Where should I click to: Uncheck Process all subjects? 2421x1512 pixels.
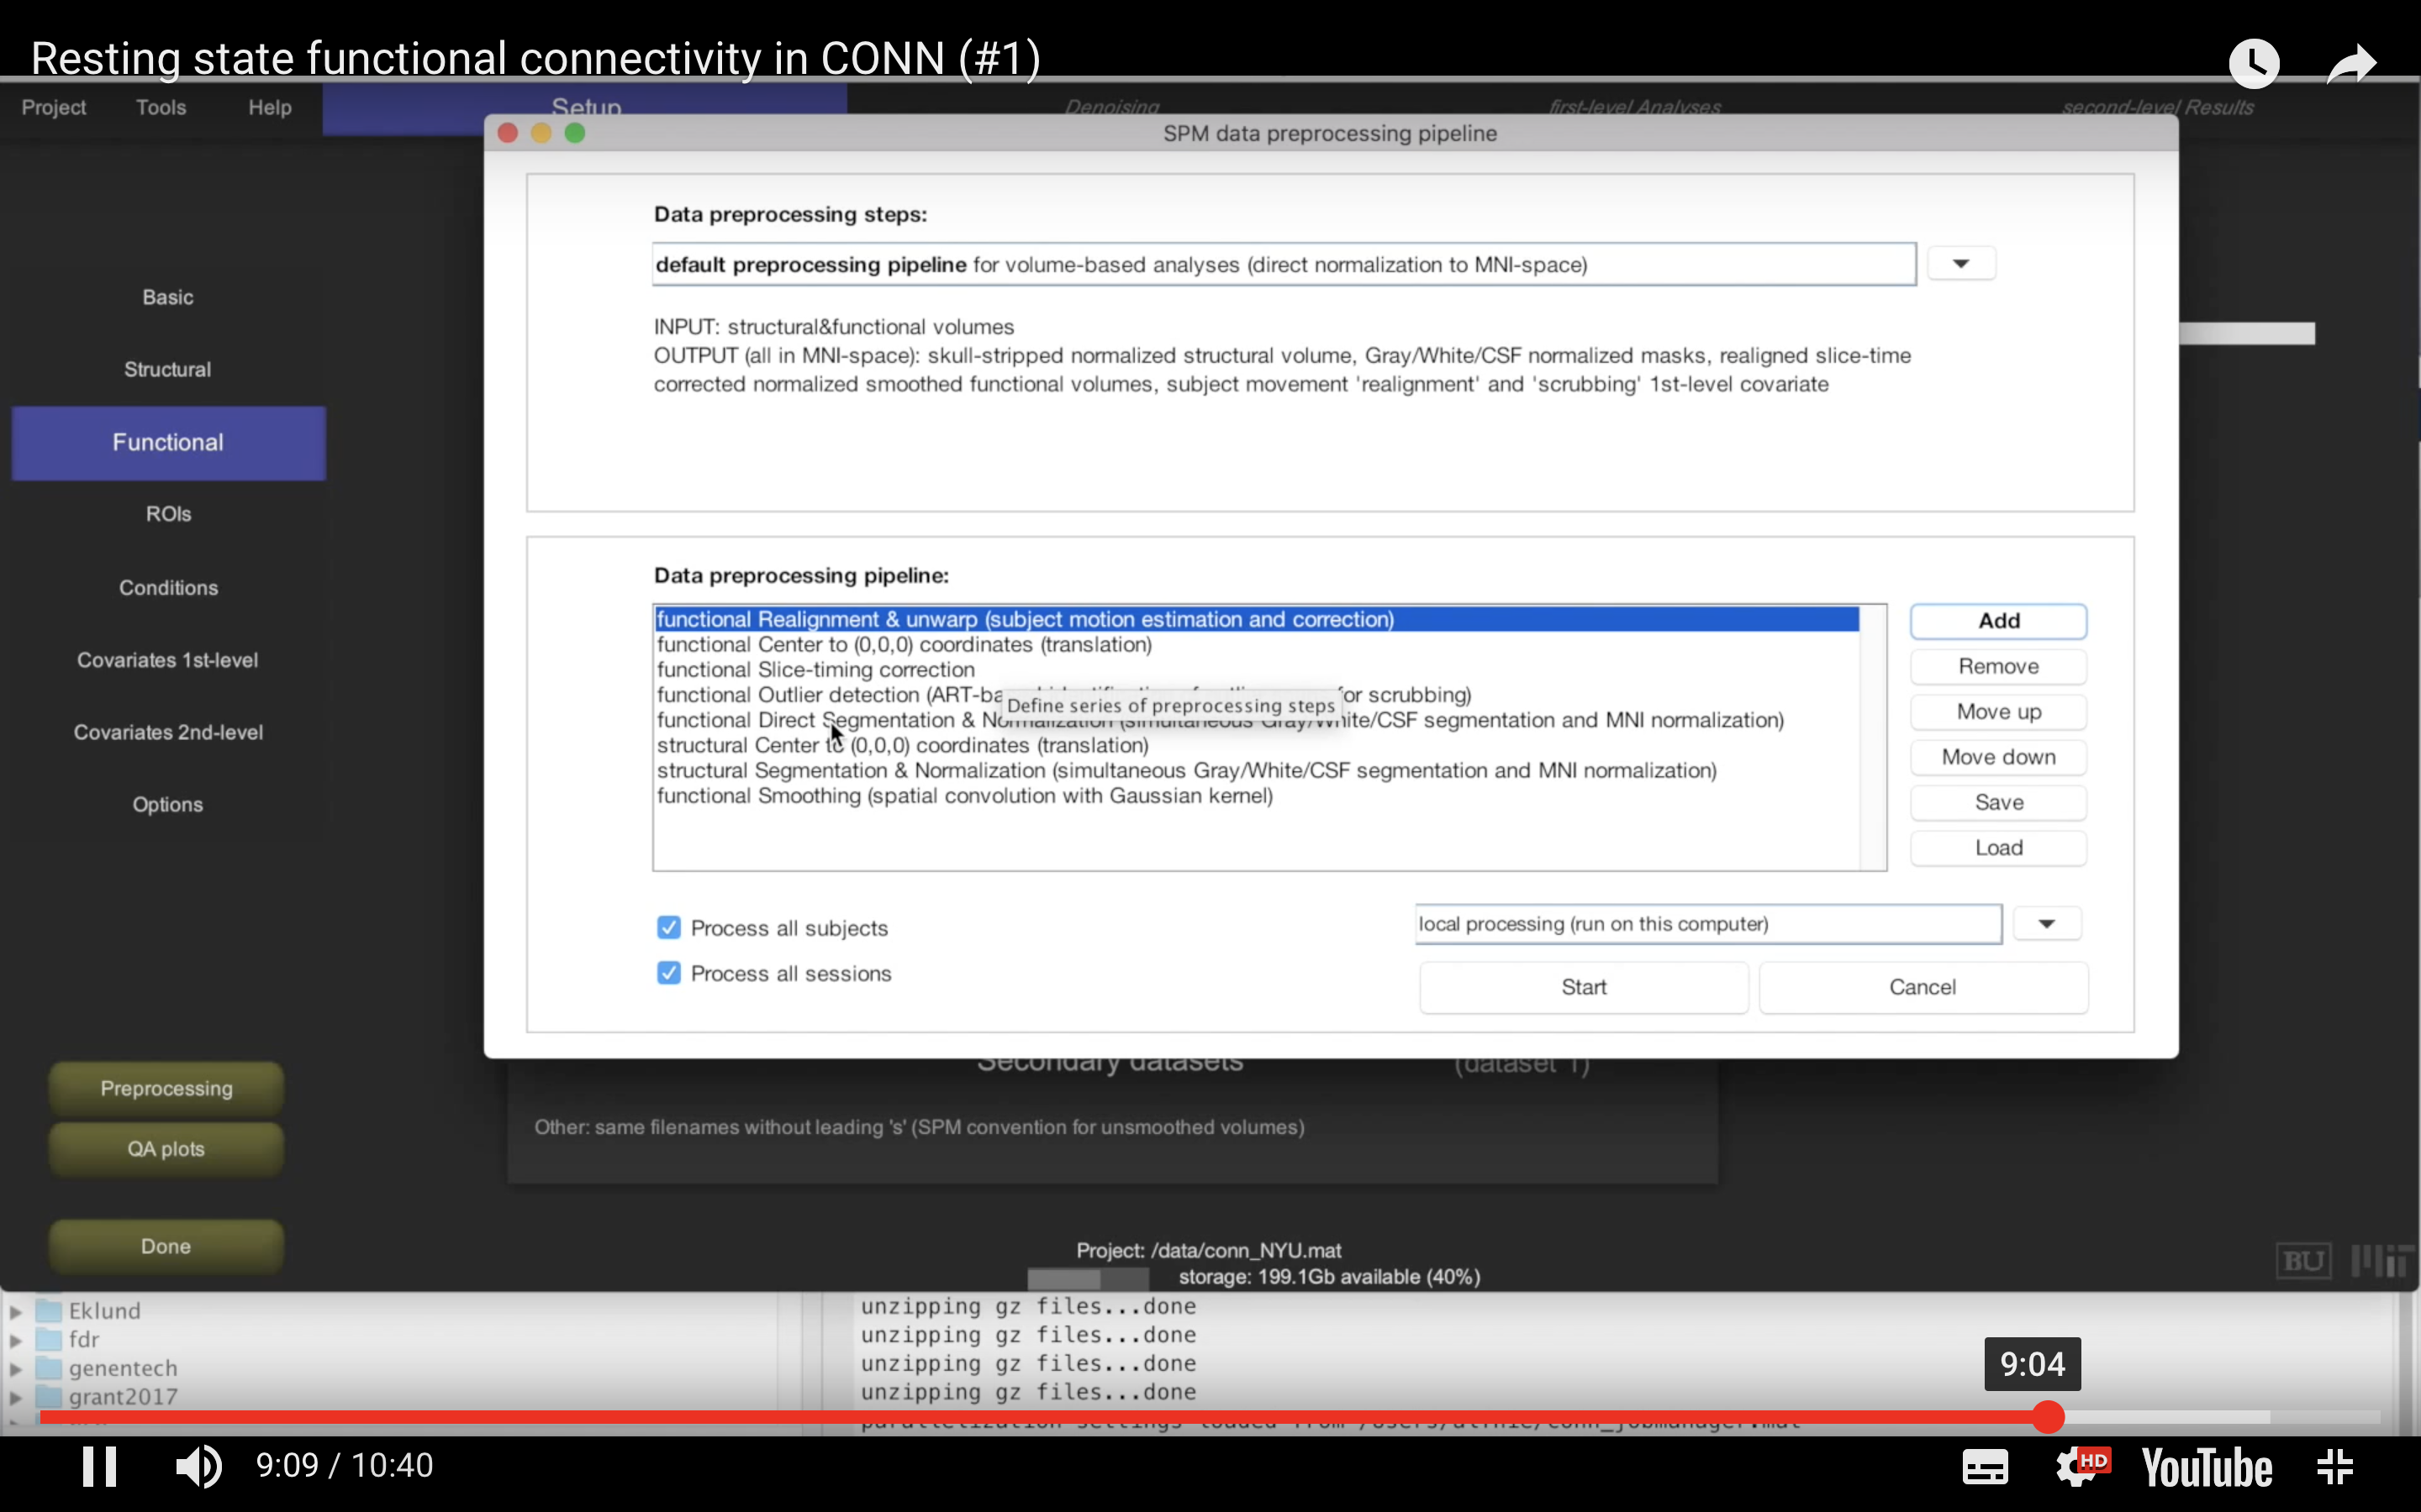[668, 927]
